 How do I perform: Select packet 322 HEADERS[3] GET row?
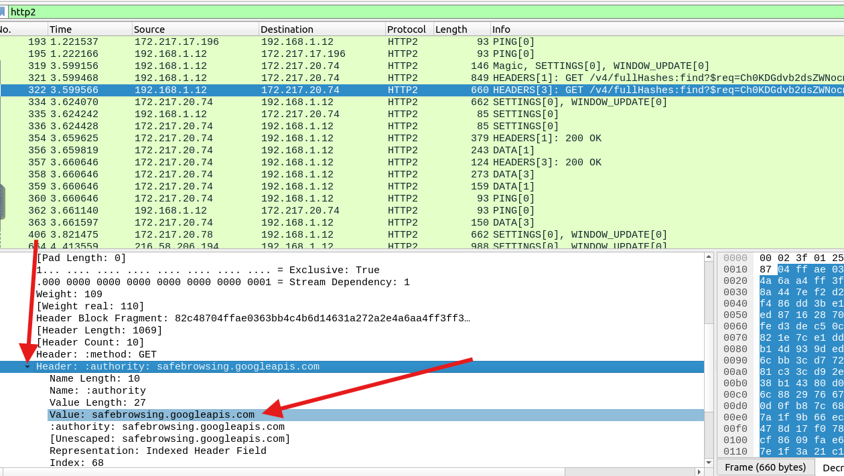point(422,90)
